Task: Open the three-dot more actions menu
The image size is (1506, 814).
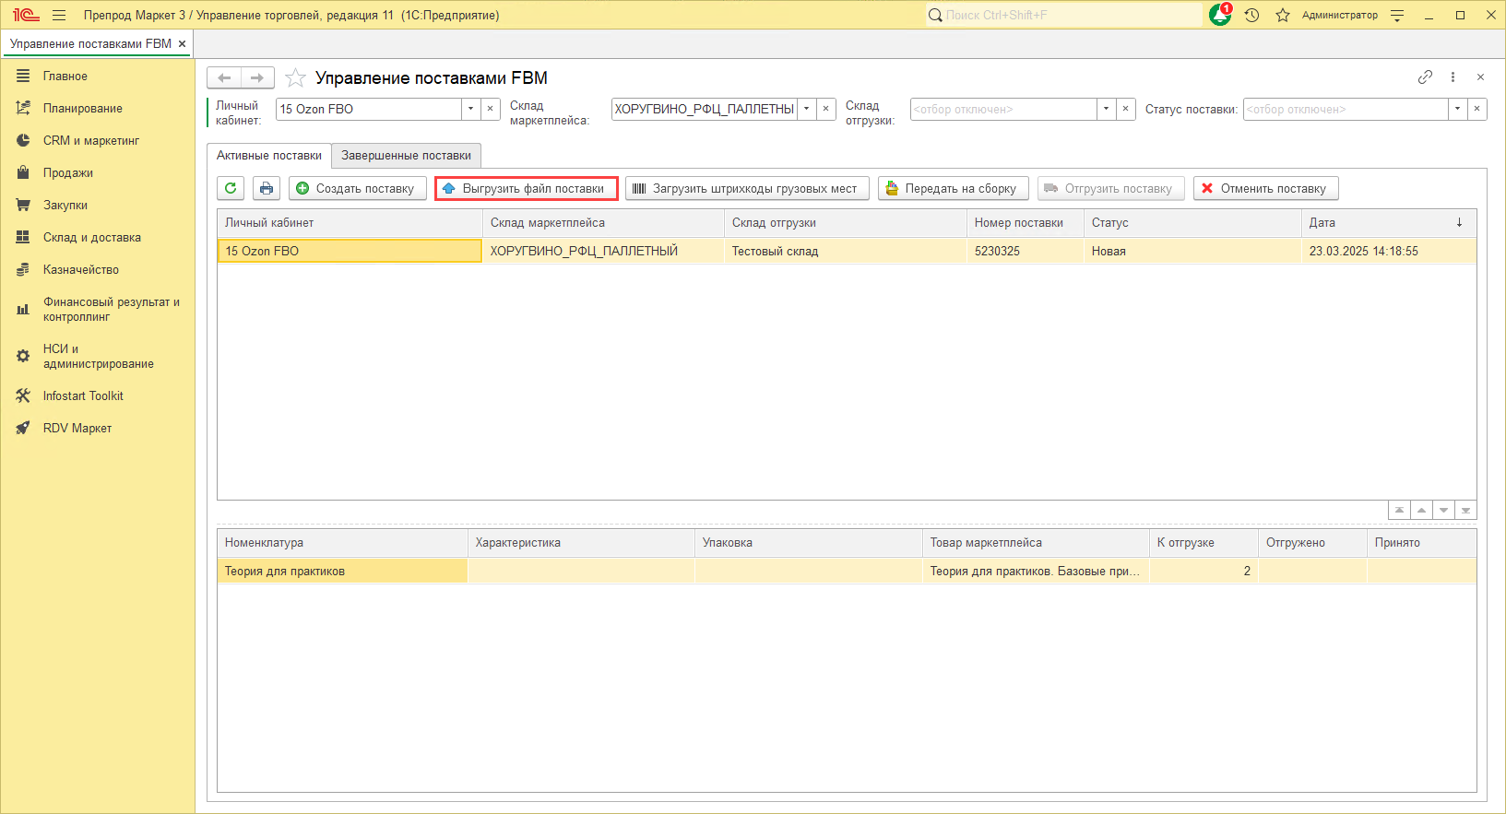Action: click(x=1453, y=77)
